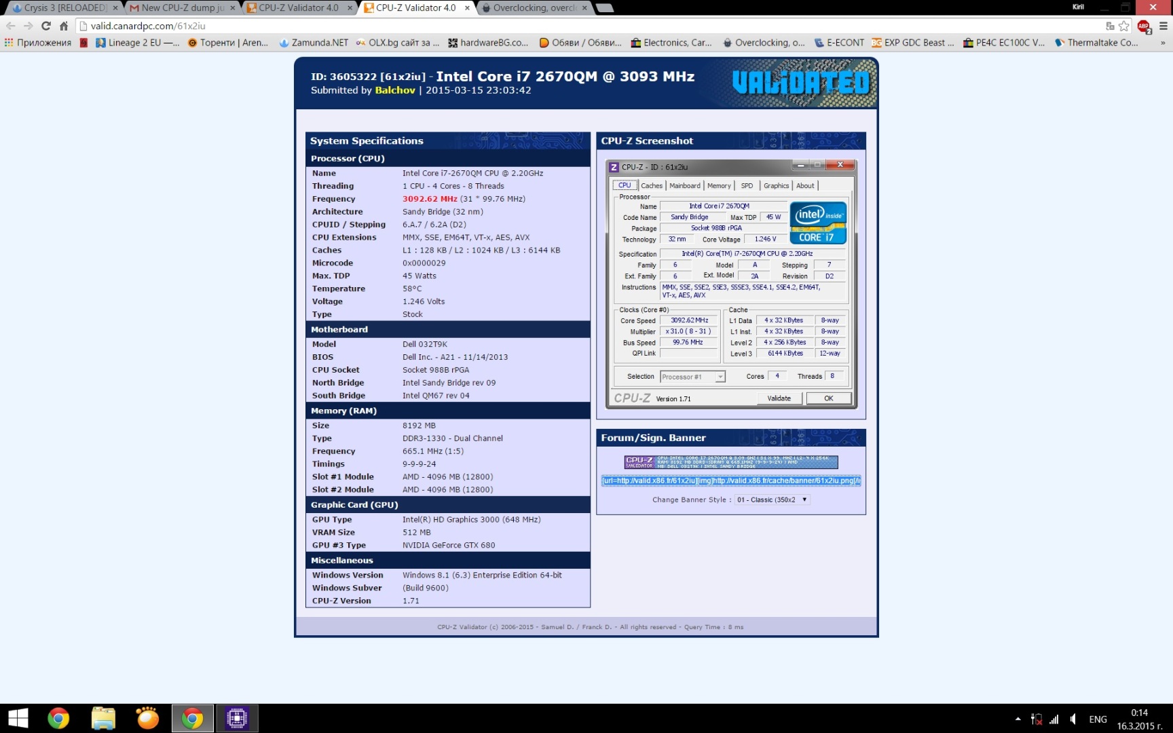1173x733 pixels.
Task: Open the first Chrome icon on taskbar
Action: click(x=58, y=718)
